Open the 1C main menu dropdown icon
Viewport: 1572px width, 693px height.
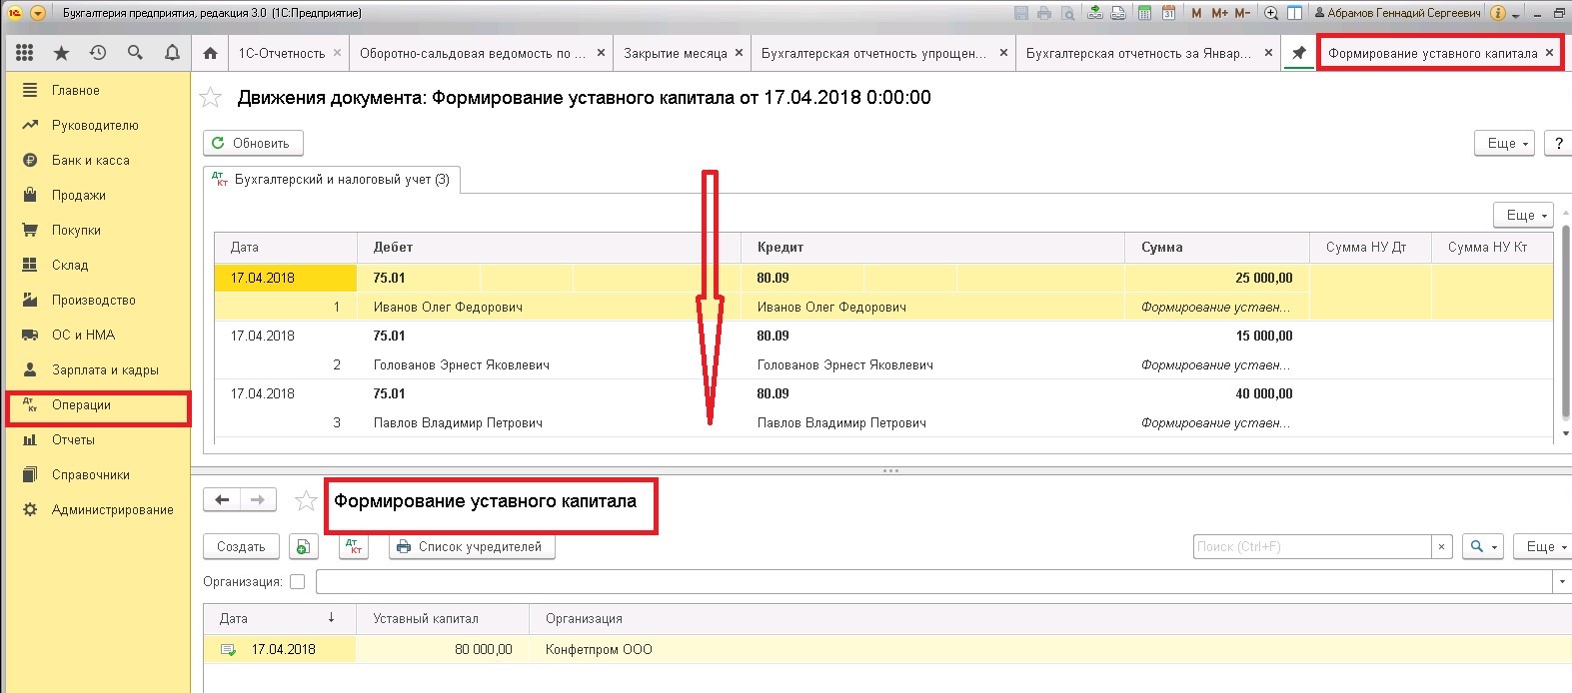pyautogui.click(x=38, y=13)
